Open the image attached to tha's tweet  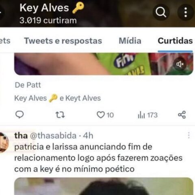click(x=104, y=186)
